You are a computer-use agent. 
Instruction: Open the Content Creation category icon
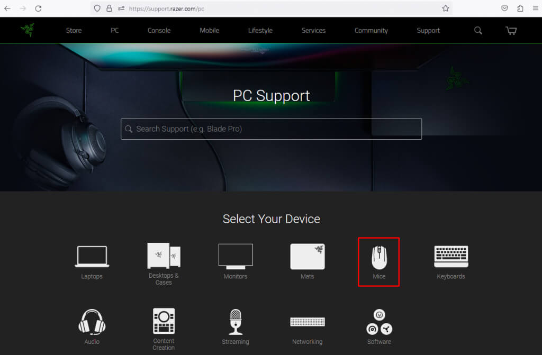pos(164,321)
